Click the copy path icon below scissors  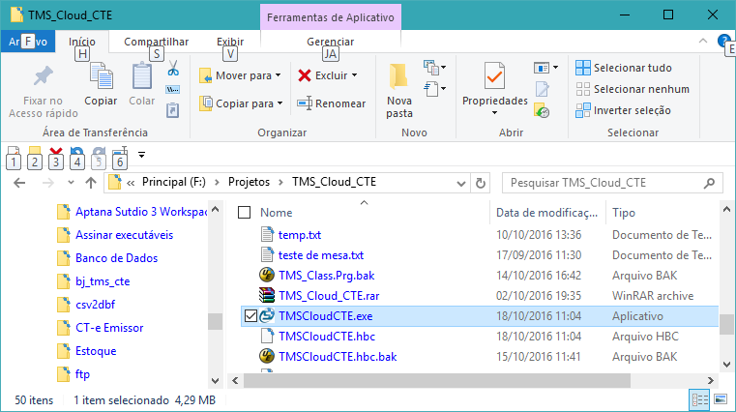click(173, 89)
